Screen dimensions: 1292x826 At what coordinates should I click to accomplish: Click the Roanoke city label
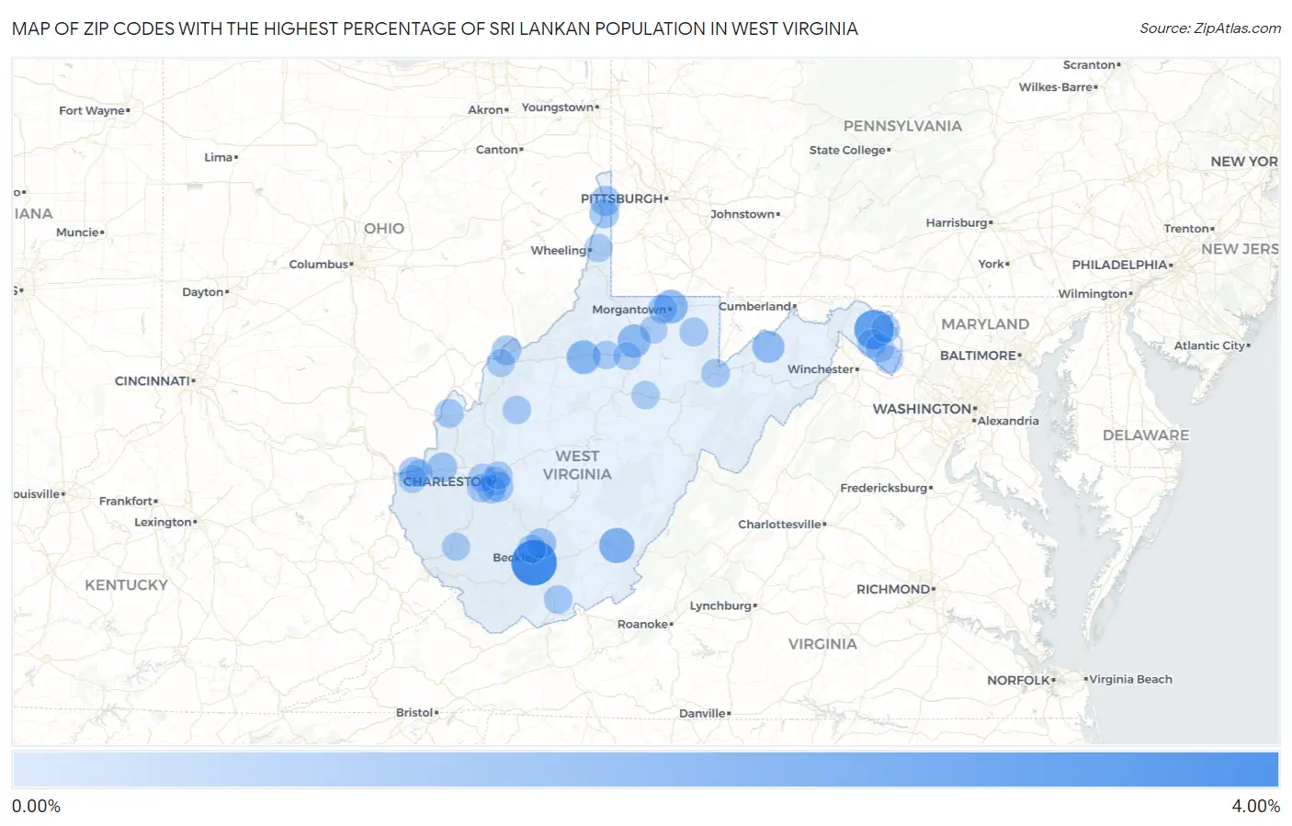[642, 624]
